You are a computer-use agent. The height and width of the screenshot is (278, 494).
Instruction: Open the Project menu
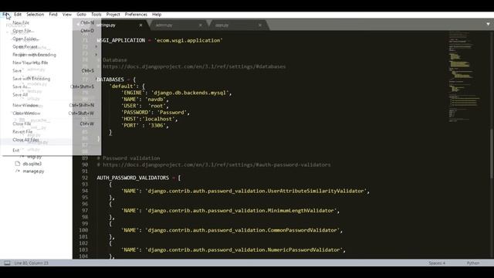[113, 15]
